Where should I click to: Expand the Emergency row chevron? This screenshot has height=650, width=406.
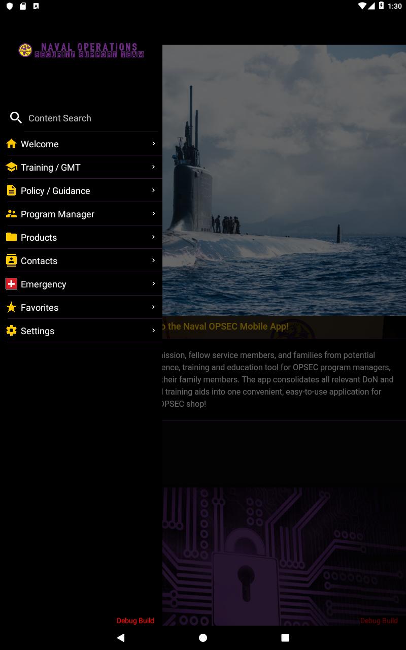(x=153, y=284)
